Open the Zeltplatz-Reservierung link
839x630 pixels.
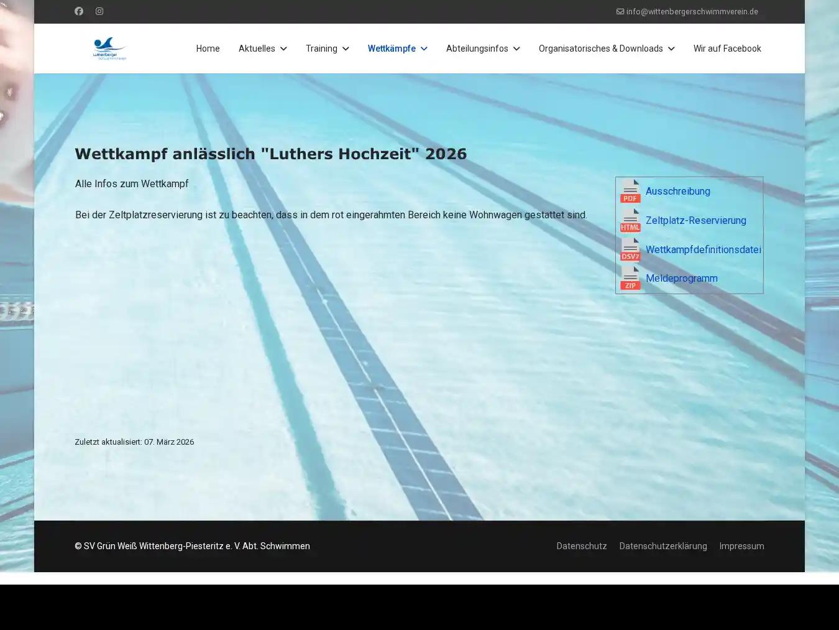(696, 220)
